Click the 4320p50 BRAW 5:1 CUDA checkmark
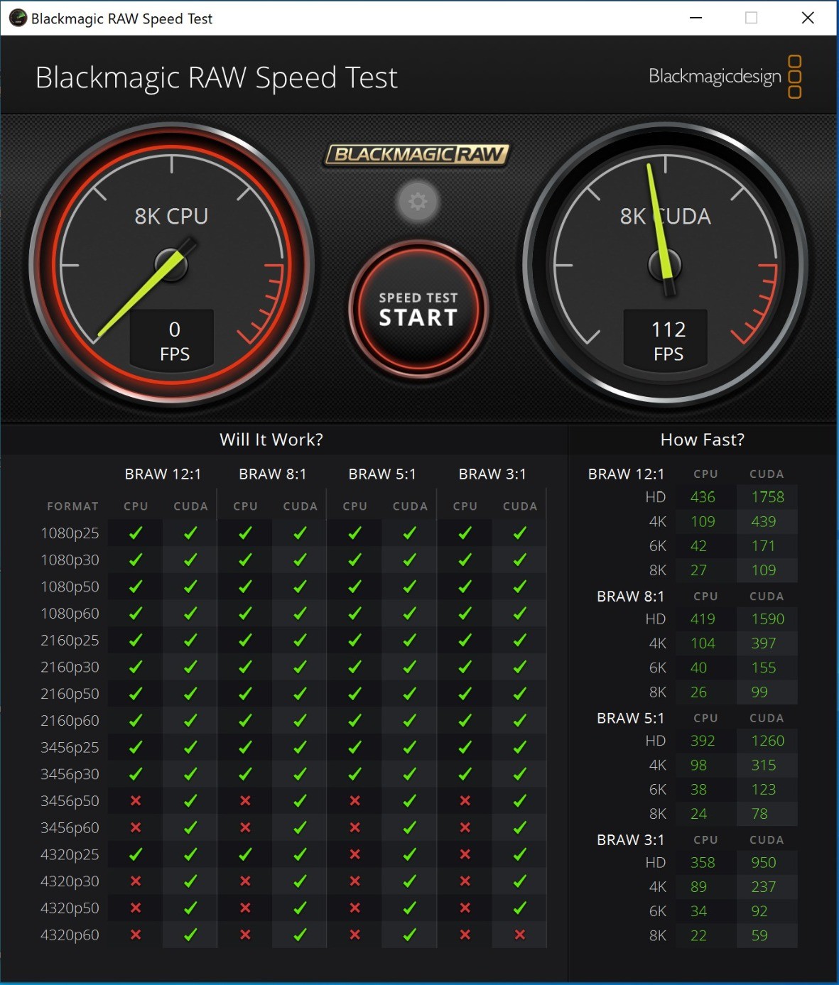This screenshot has width=839, height=985. coord(410,908)
